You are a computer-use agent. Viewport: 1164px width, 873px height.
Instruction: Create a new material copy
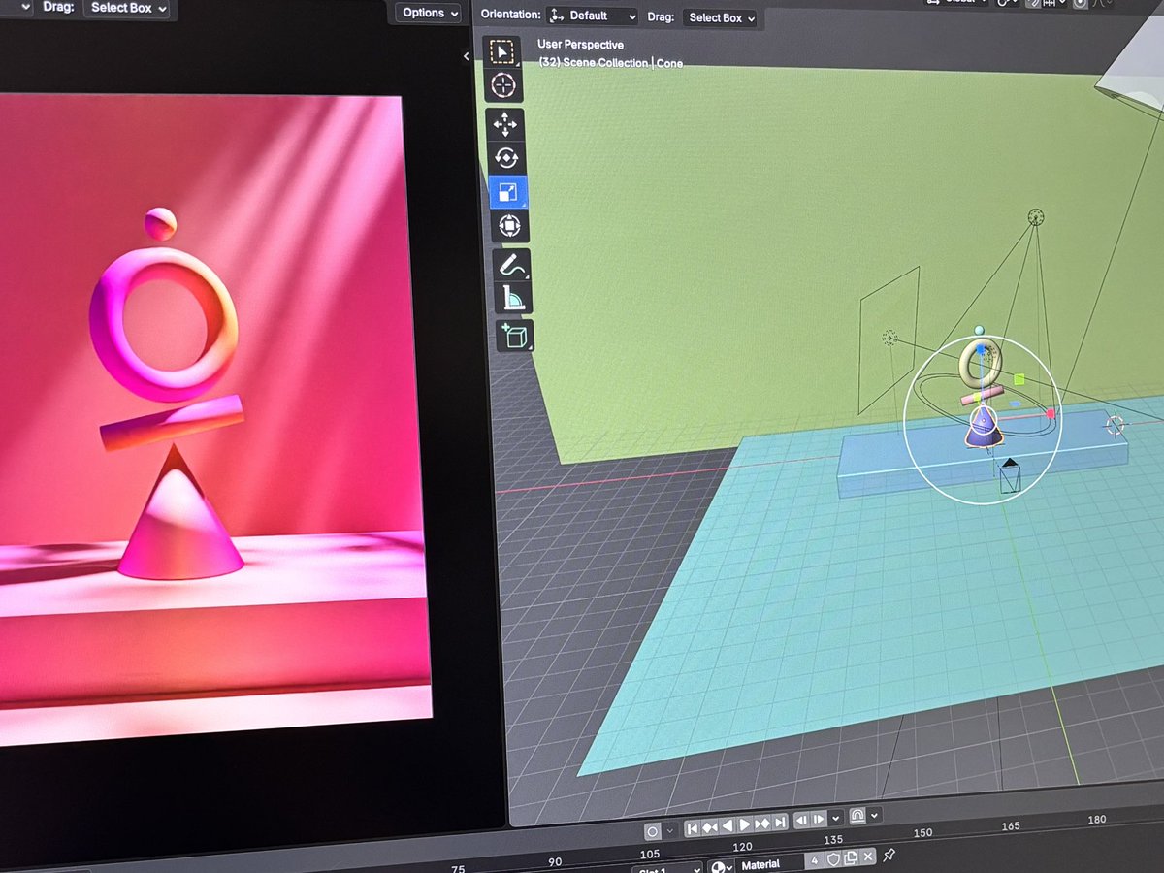[x=851, y=857]
